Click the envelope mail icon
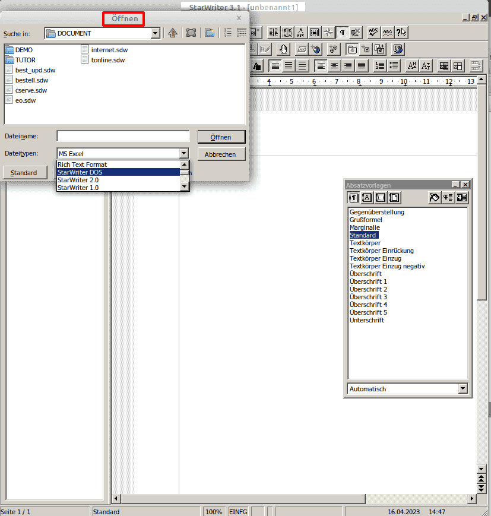The width and height of the screenshot is (491, 516). [x=302, y=49]
